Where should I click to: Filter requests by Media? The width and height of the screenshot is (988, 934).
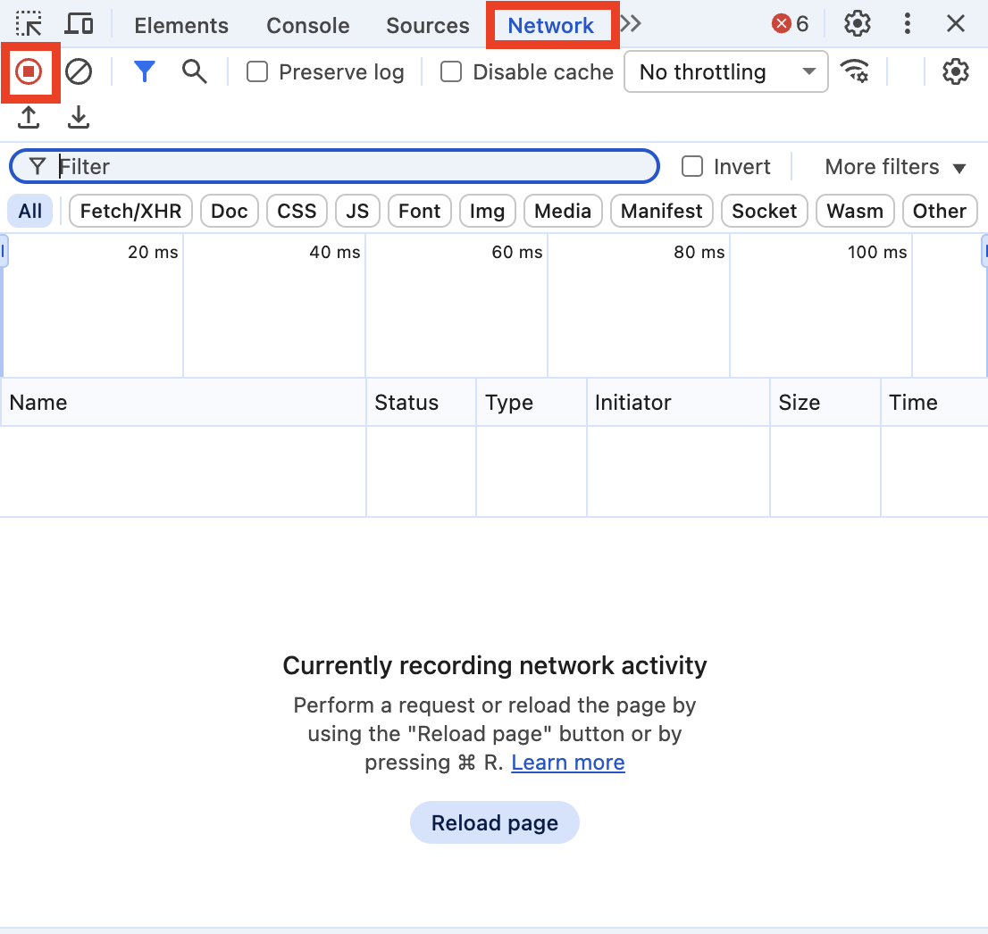pos(563,211)
